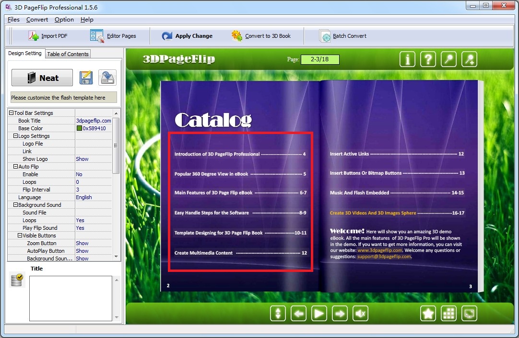519x338 pixels.
Task: Go to the next page arrow
Action: point(340,313)
